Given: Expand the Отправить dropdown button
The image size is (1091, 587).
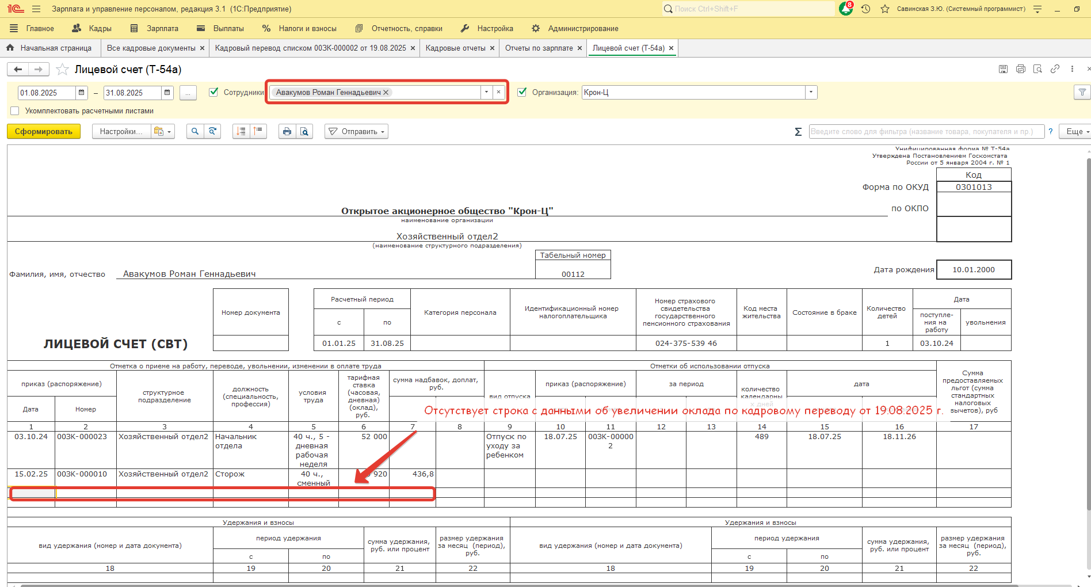Looking at the screenshot, I should (356, 132).
